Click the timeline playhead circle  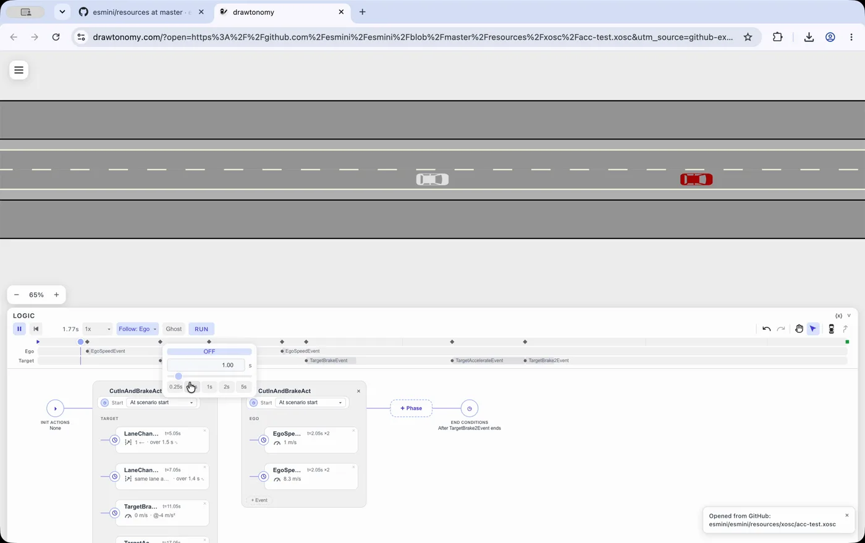point(80,342)
